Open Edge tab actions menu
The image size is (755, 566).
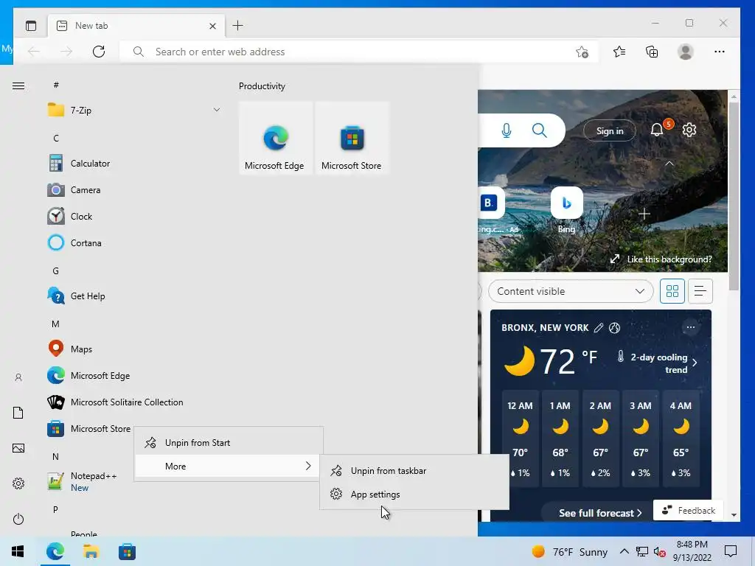click(x=31, y=26)
